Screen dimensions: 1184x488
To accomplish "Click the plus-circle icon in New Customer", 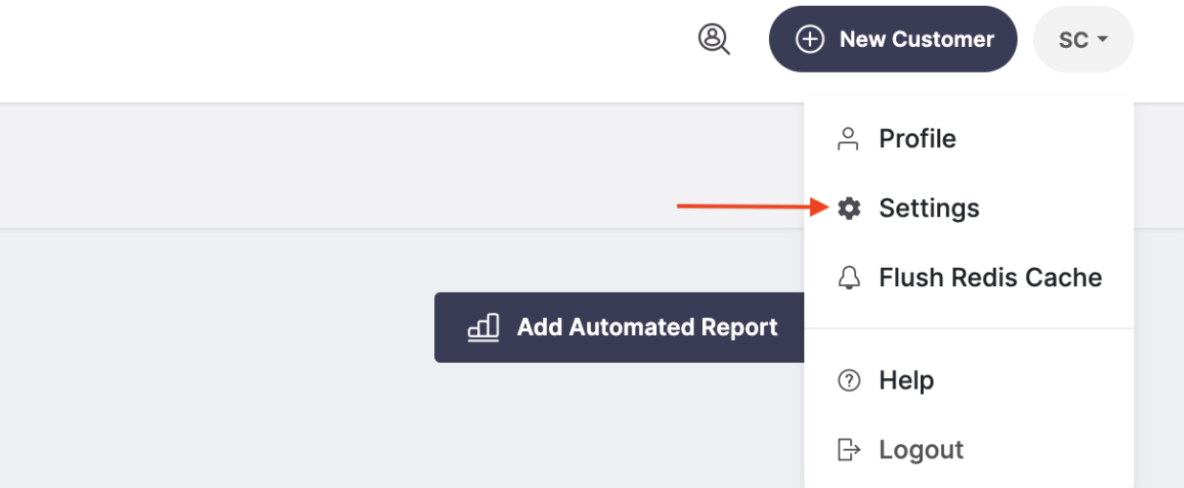I will pyautogui.click(x=810, y=39).
